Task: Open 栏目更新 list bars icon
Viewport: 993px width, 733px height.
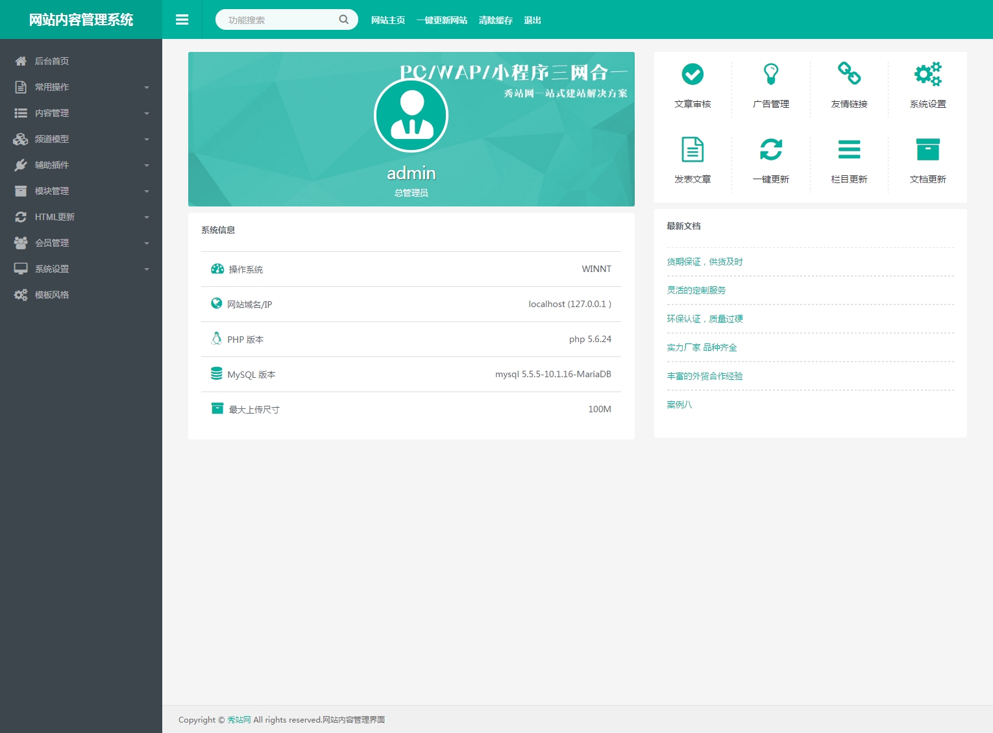Action: coord(849,150)
